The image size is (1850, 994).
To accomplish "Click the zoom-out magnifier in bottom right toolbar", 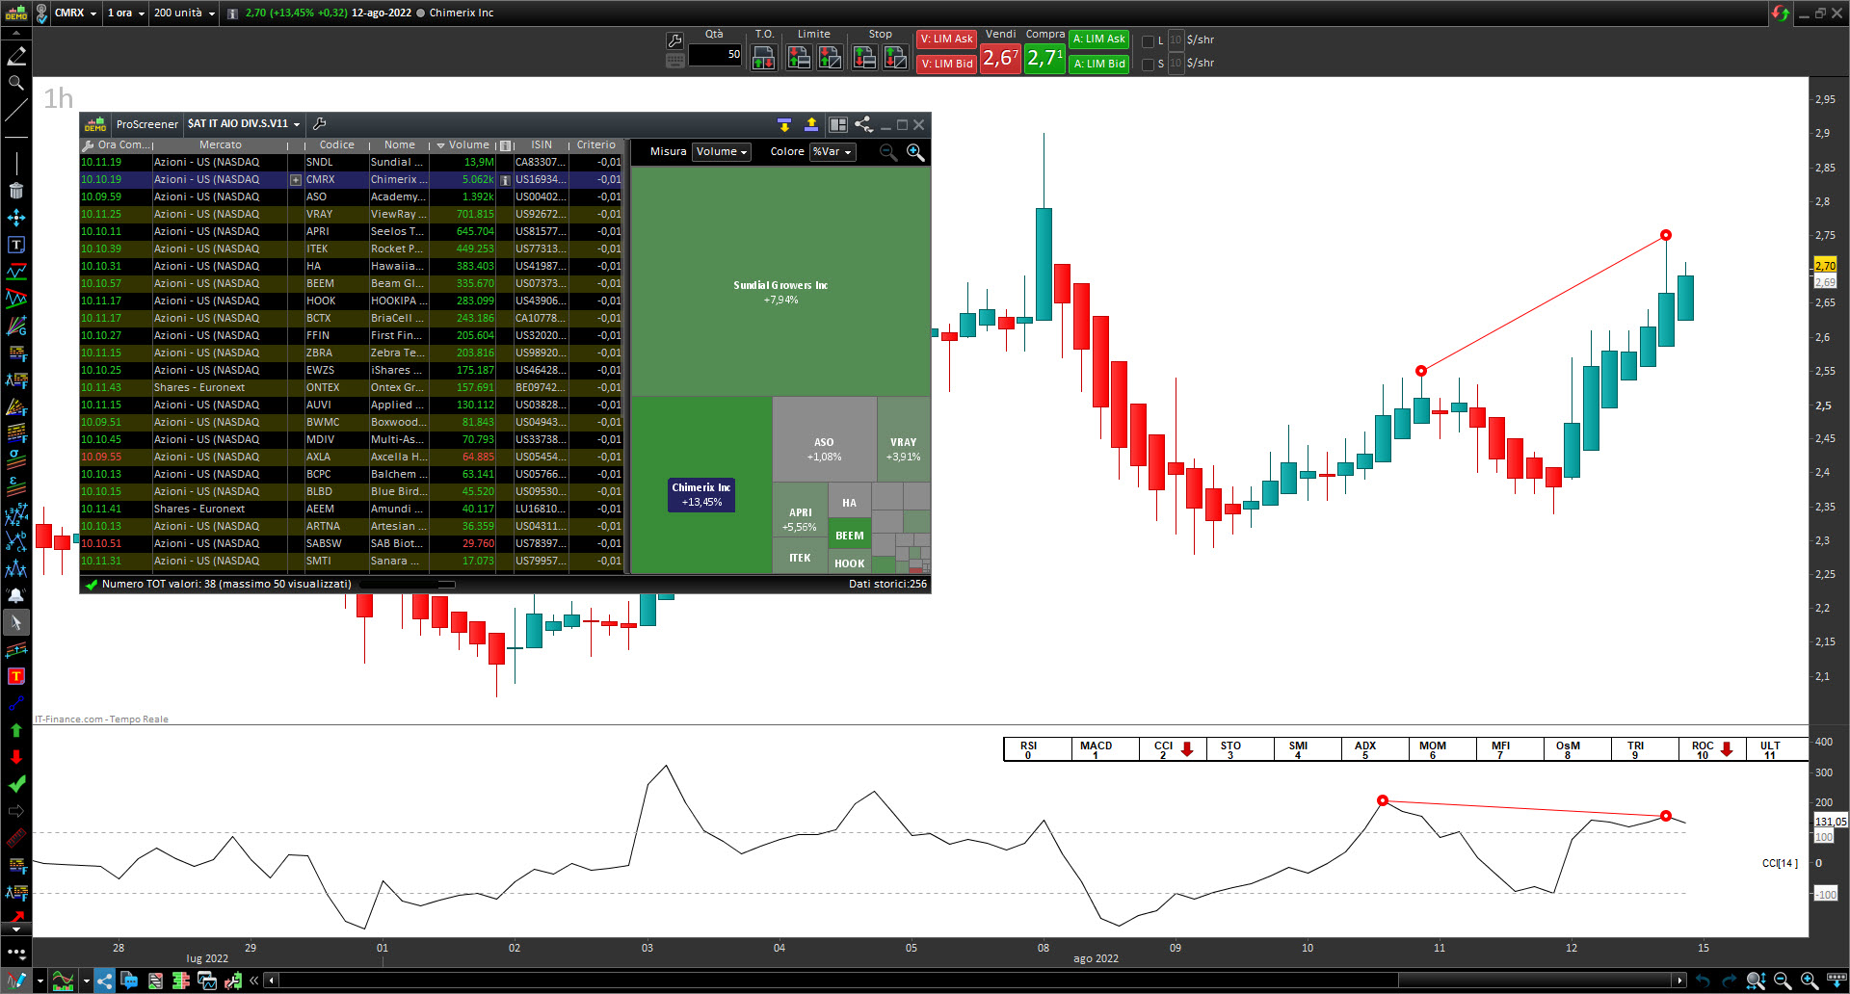I will pyautogui.click(x=1783, y=981).
